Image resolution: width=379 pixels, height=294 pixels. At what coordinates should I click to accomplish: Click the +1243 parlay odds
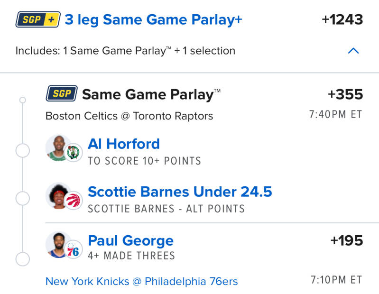[x=342, y=19]
